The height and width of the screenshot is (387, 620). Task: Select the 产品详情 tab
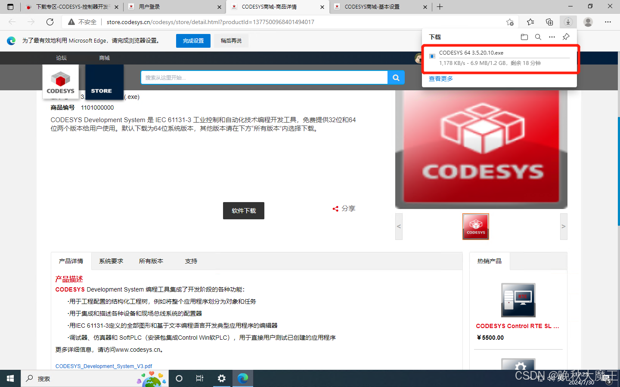[71, 261]
